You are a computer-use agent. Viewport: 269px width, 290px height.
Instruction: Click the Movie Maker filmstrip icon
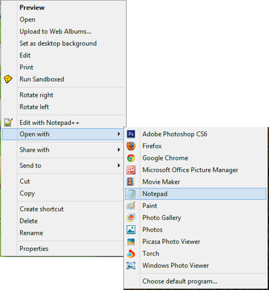131,182
